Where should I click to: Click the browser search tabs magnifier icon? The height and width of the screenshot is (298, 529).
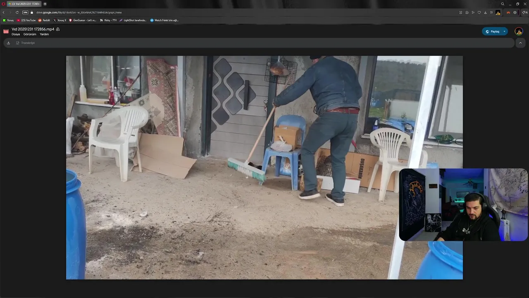coord(503,4)
